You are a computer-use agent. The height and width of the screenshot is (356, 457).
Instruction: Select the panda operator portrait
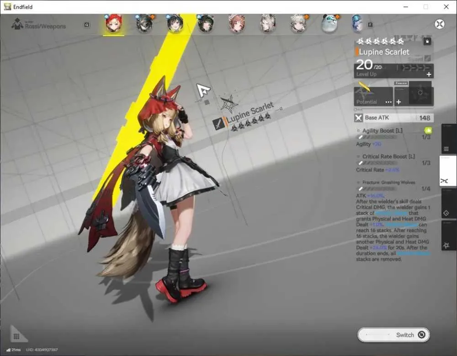329,23
